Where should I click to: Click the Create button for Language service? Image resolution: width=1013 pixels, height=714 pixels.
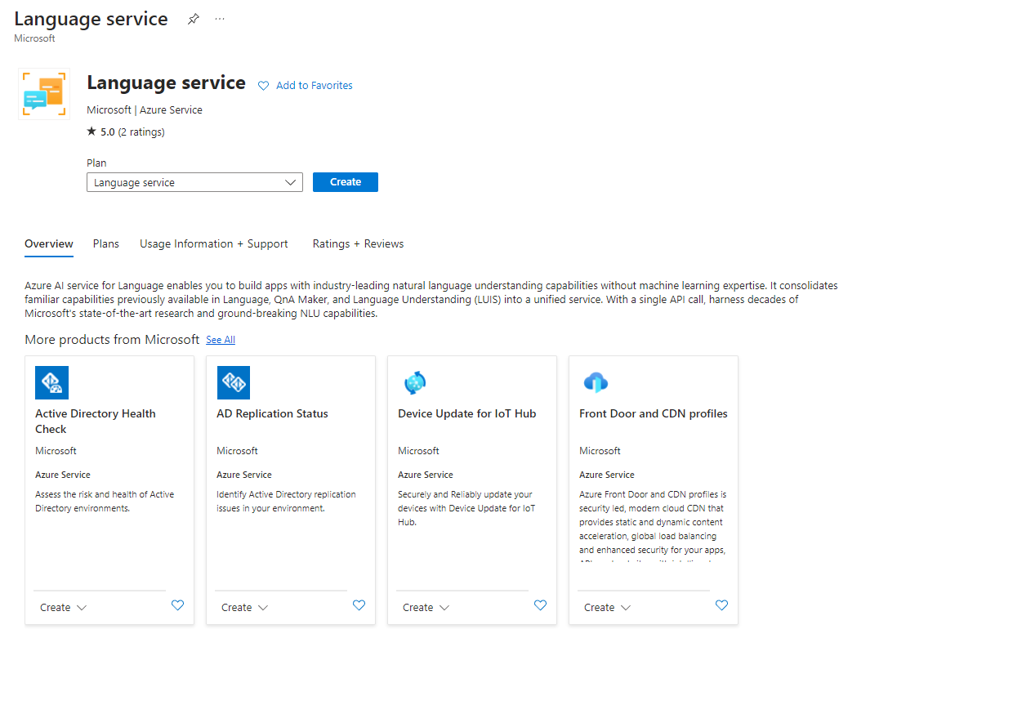(x=345, y=181)
